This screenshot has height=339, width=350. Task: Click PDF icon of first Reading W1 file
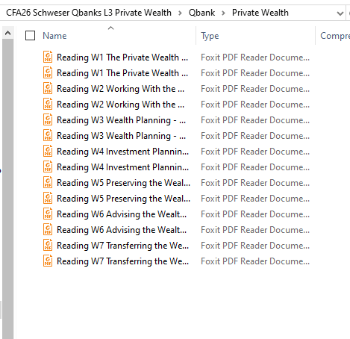48,57
